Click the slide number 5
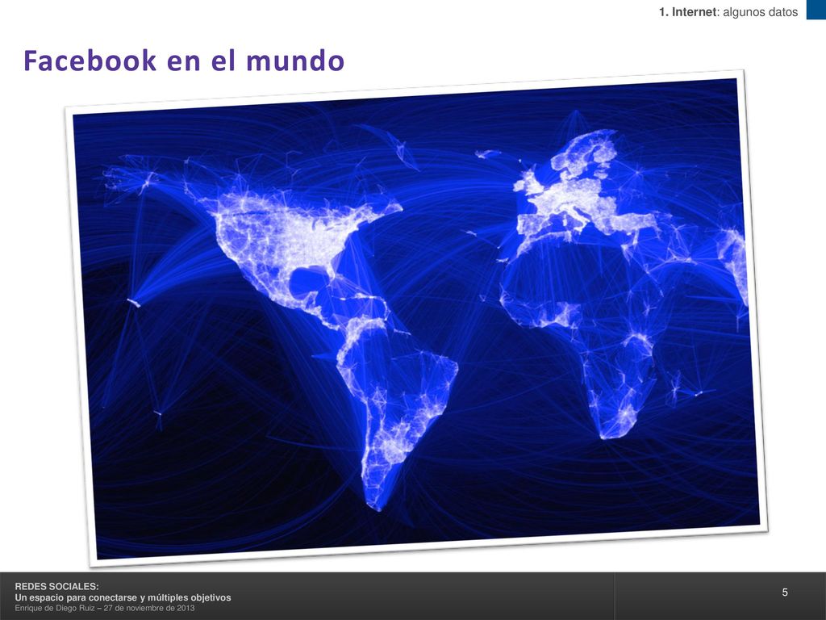826x620 pixels. tap(785, 592)
